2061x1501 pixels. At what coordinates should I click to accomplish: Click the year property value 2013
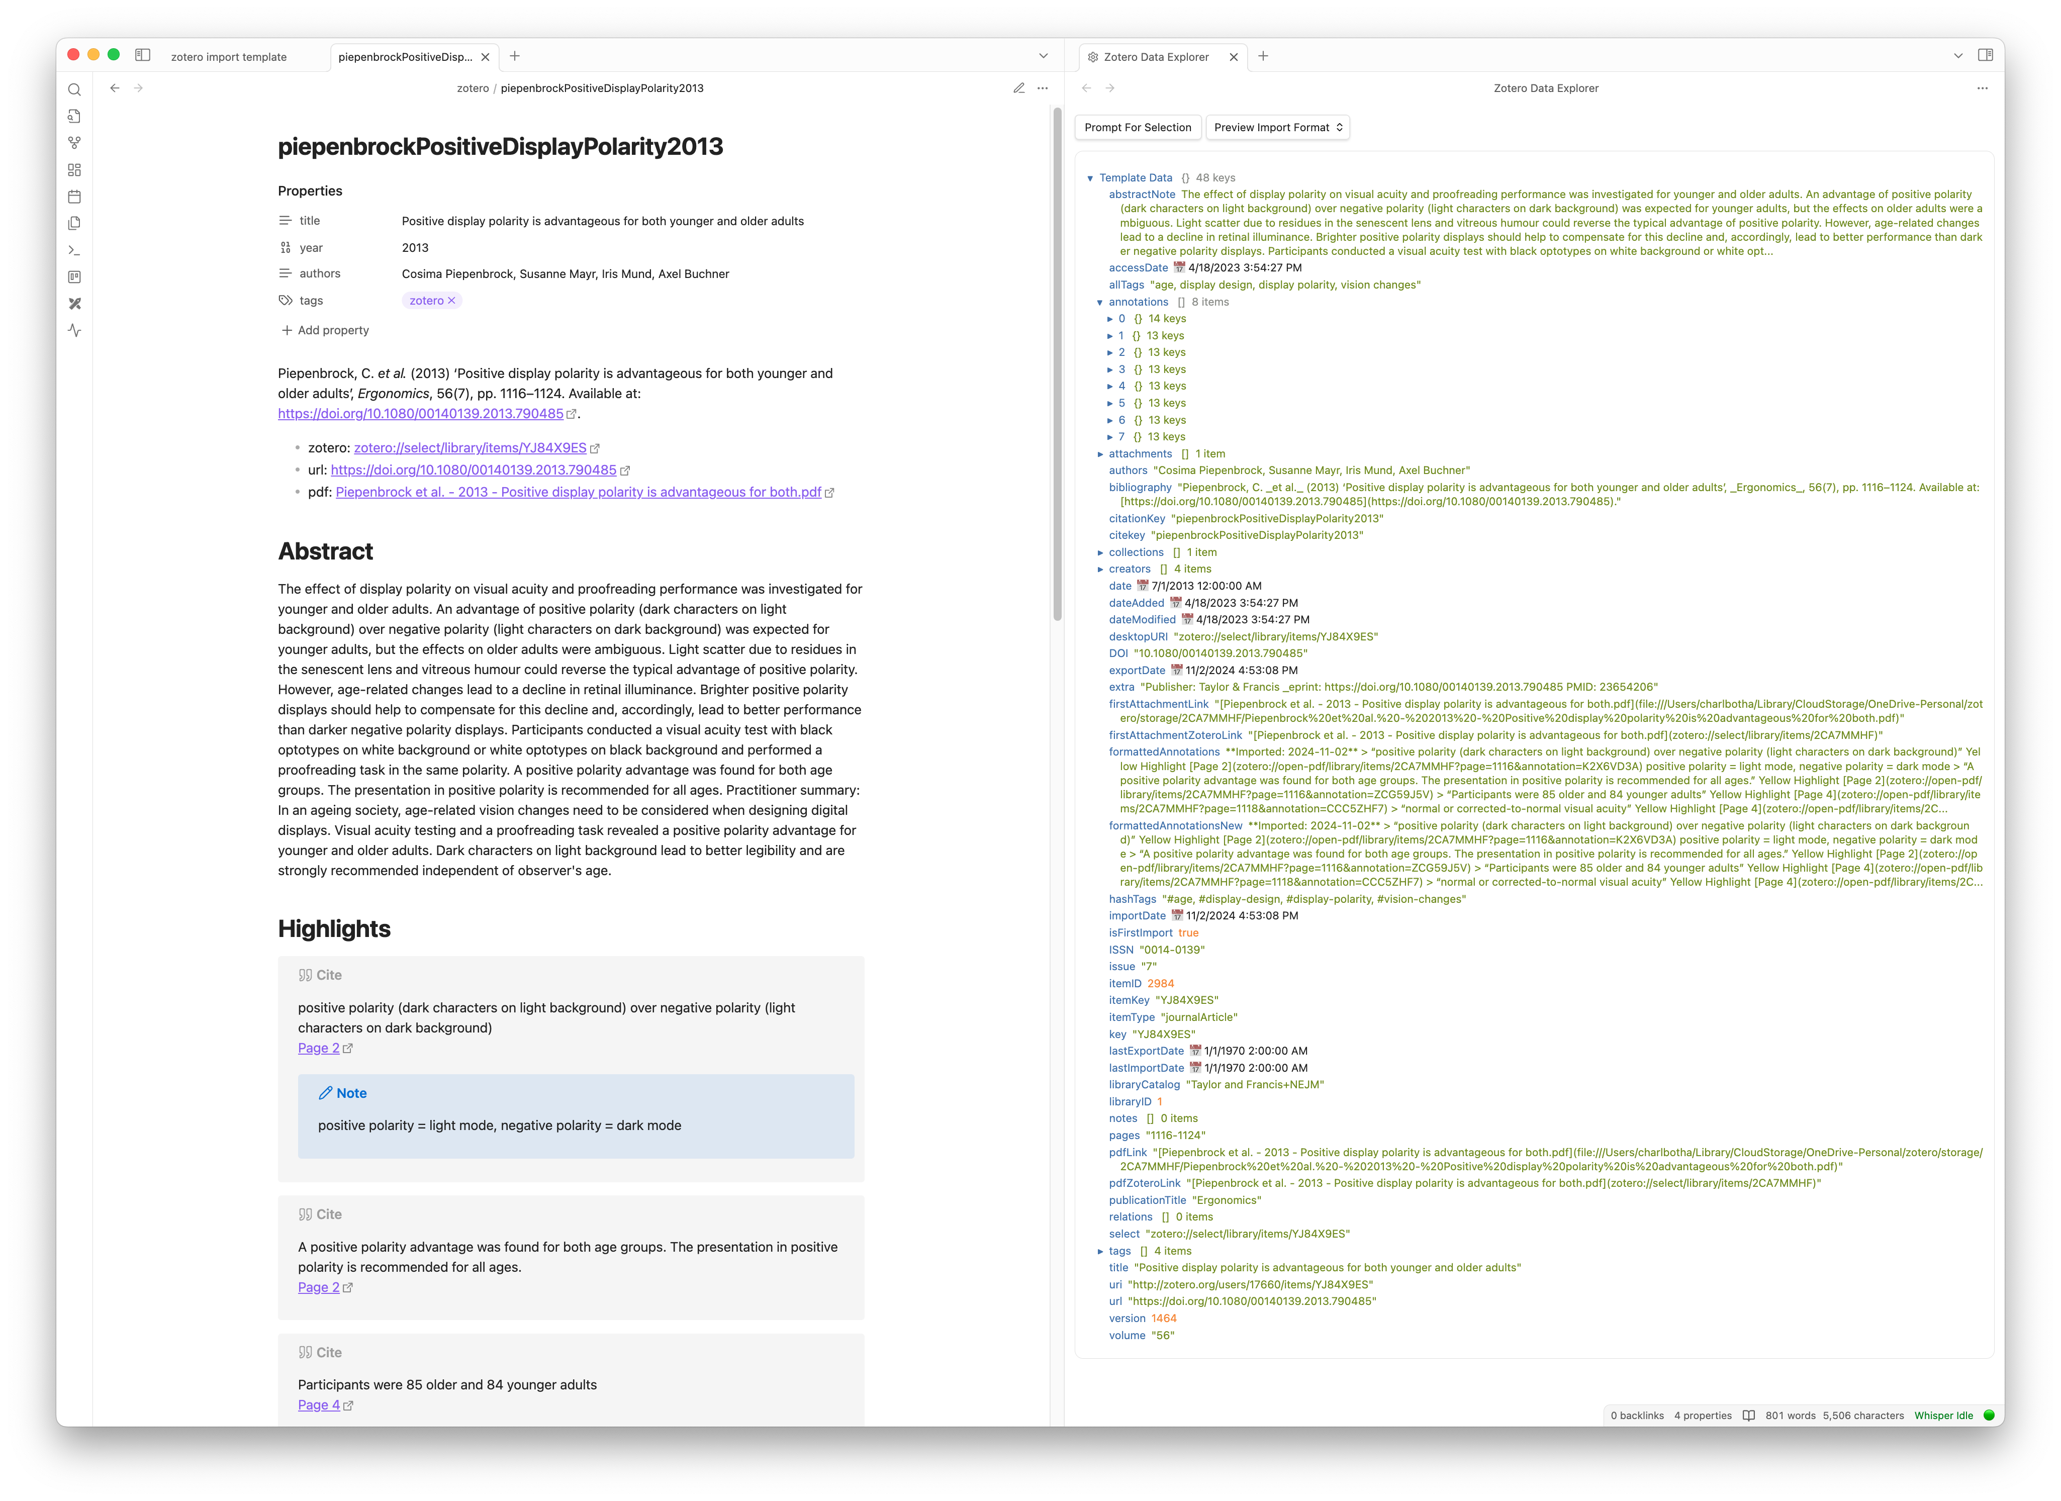point(415,248)
